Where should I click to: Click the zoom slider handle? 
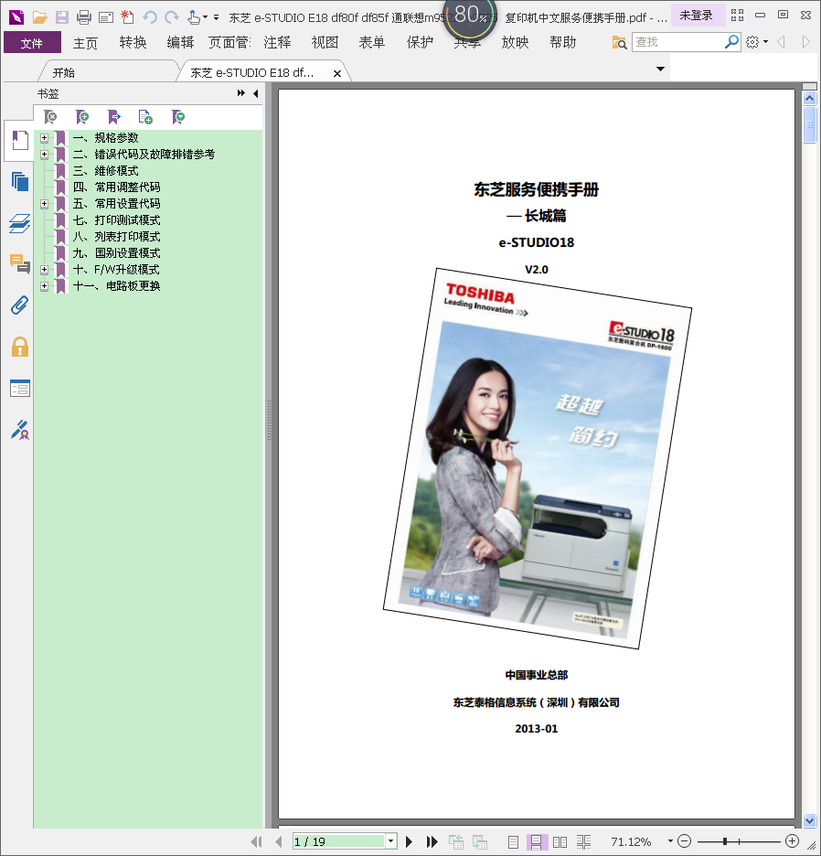724,841
